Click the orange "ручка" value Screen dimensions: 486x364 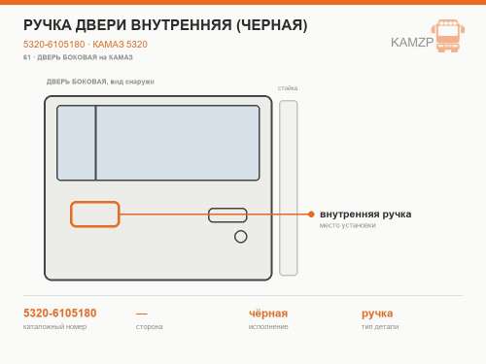[x=377, y=314]
